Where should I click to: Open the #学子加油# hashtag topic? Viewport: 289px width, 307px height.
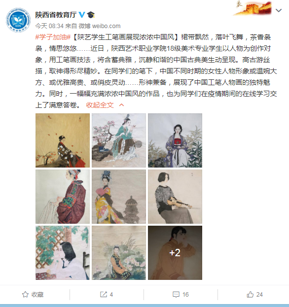[53, 37]
